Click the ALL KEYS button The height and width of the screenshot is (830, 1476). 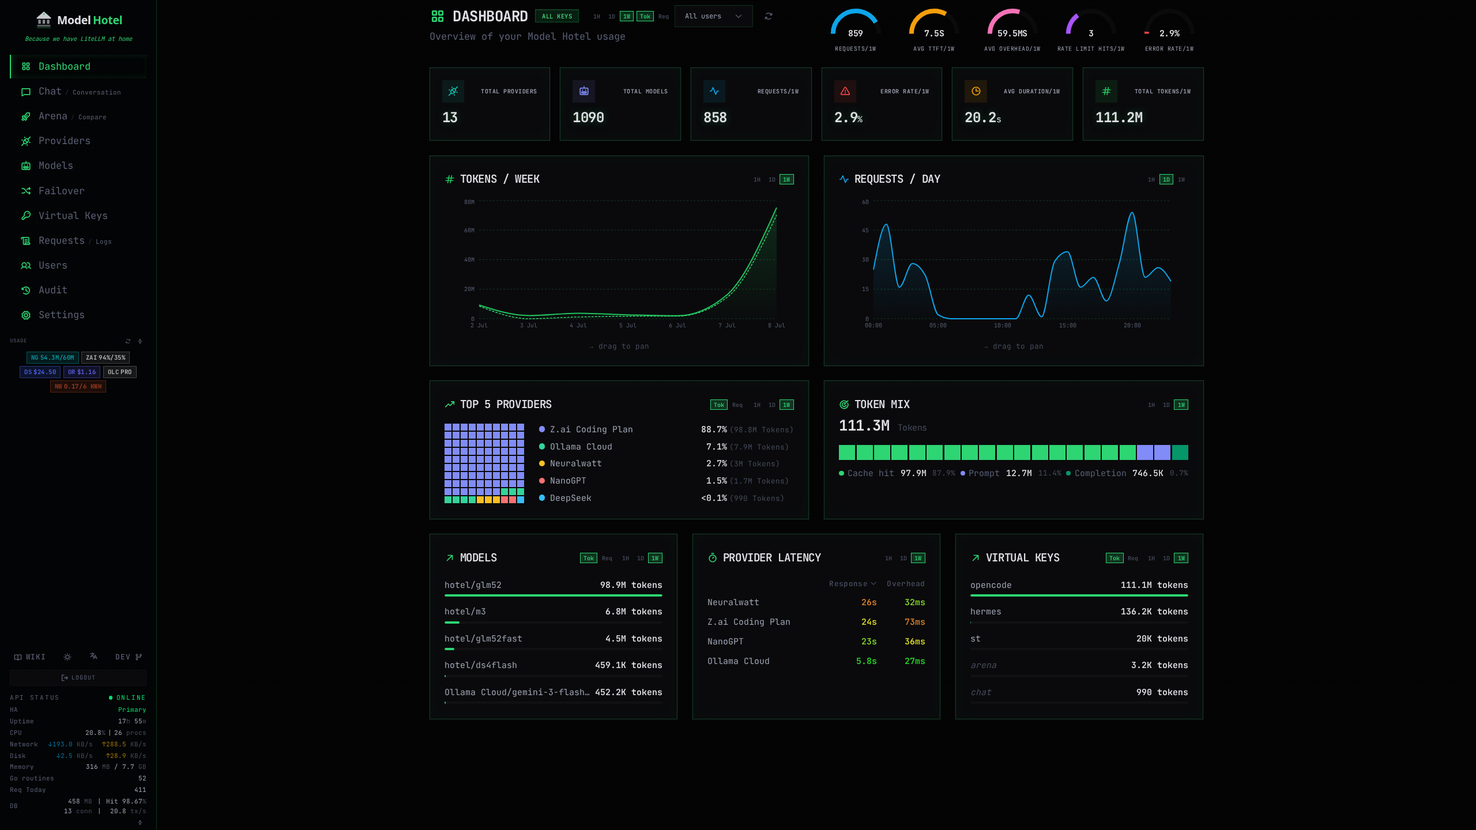557,16
